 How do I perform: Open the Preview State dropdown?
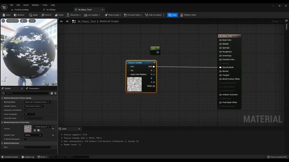tap(133, 15)
